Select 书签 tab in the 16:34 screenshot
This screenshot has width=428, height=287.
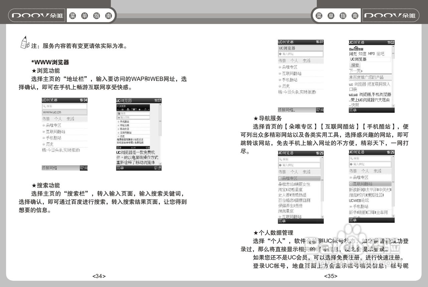point(46,119)
